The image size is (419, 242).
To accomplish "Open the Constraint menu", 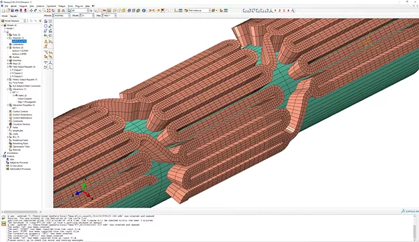I will coord(51,6).
